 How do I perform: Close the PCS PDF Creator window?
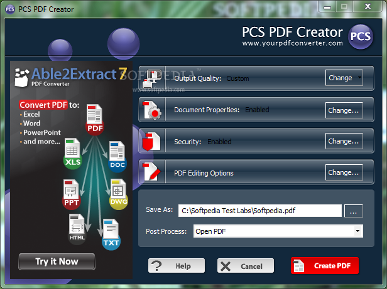click(368, 7)
